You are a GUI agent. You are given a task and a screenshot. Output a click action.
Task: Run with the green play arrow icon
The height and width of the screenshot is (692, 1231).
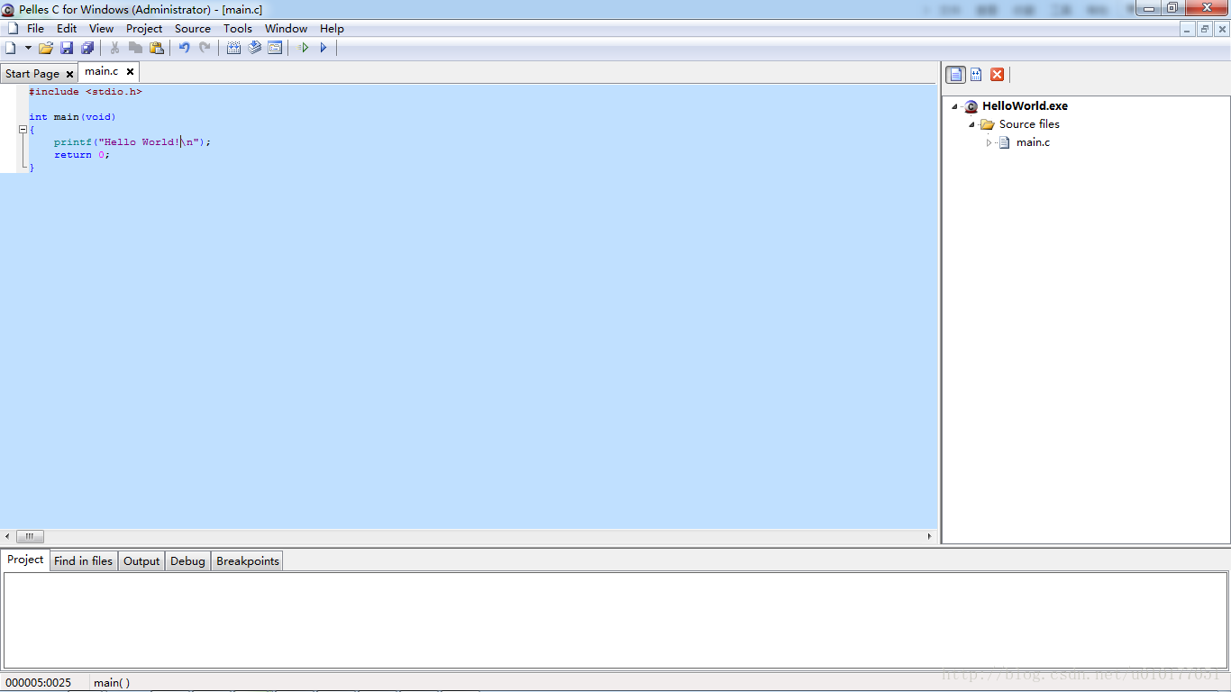[x=303, y=48]
